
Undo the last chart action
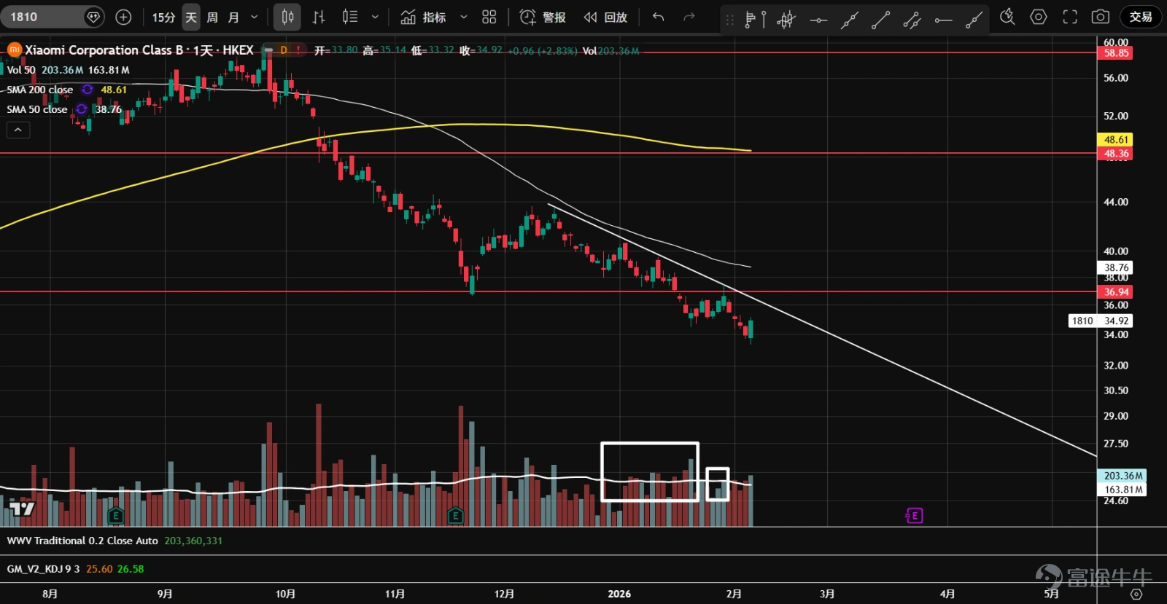658,17
